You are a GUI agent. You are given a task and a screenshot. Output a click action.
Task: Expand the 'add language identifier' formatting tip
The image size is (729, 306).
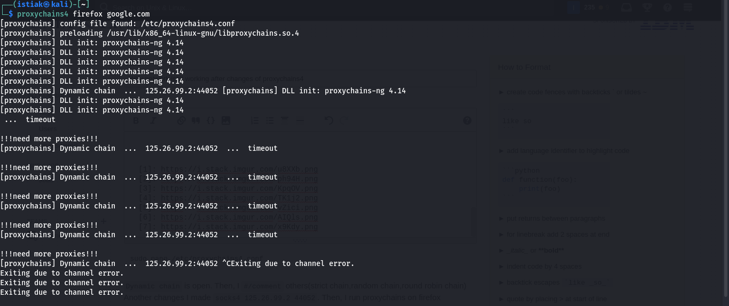click(x=564, y=151)
